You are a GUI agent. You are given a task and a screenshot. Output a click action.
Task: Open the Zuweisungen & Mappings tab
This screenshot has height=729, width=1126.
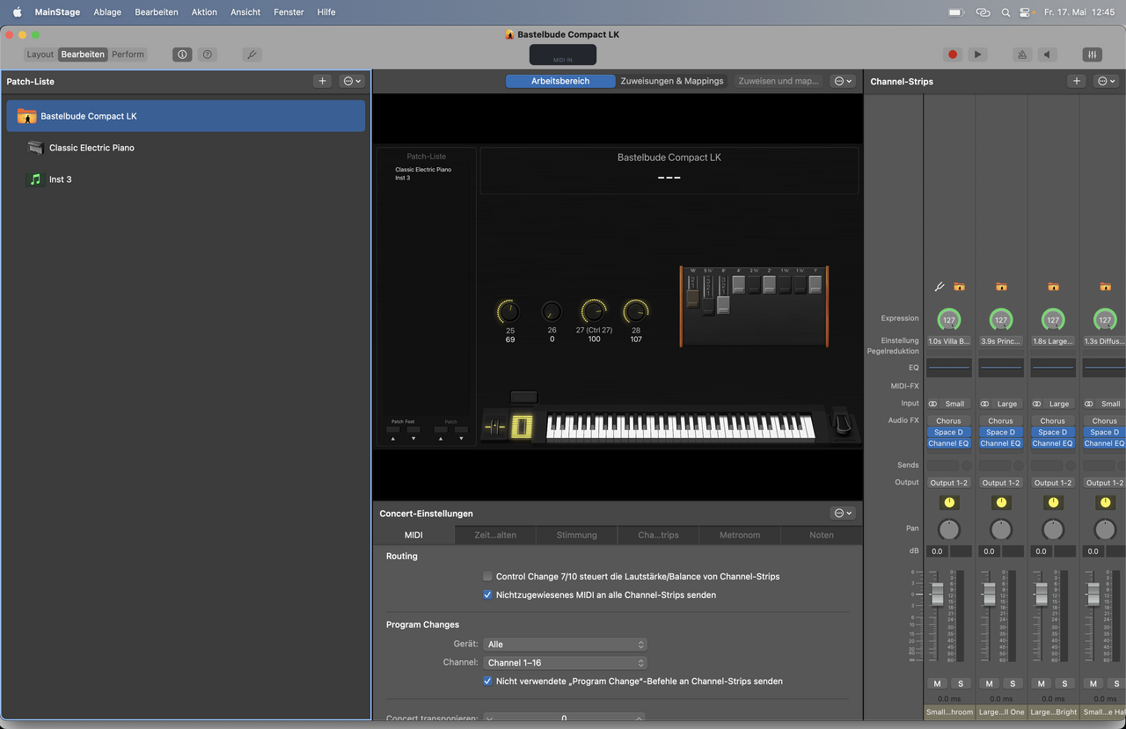tap(672, 81)
